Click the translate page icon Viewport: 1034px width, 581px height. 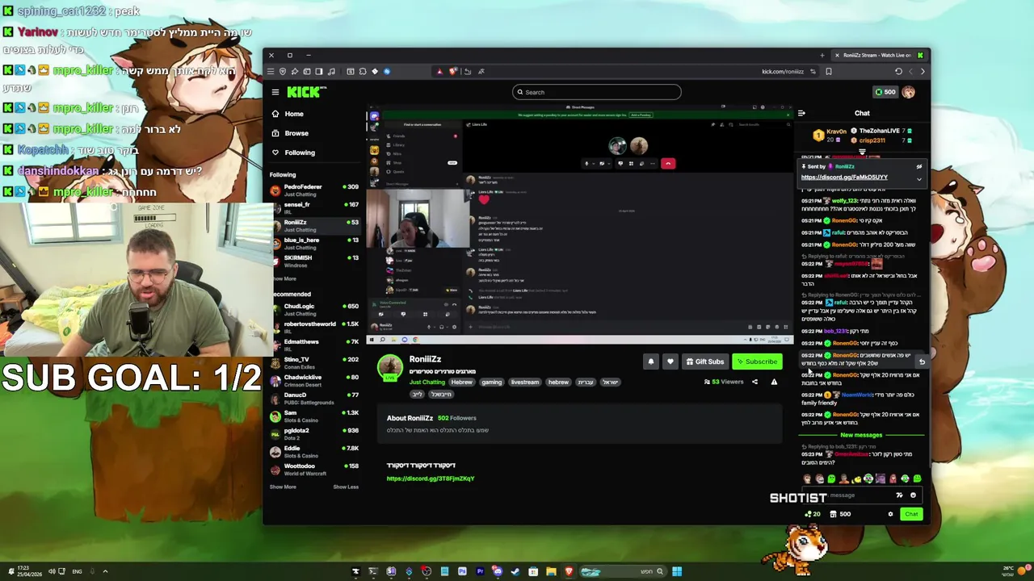481,71
